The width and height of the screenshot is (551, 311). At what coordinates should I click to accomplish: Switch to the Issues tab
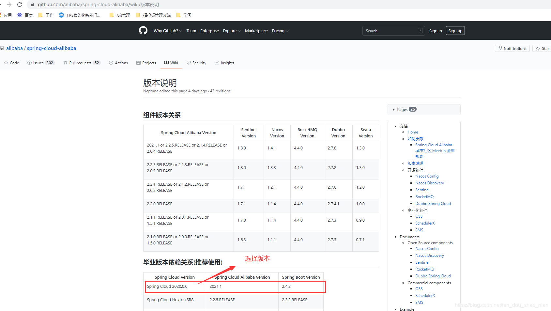pos(41,63)
